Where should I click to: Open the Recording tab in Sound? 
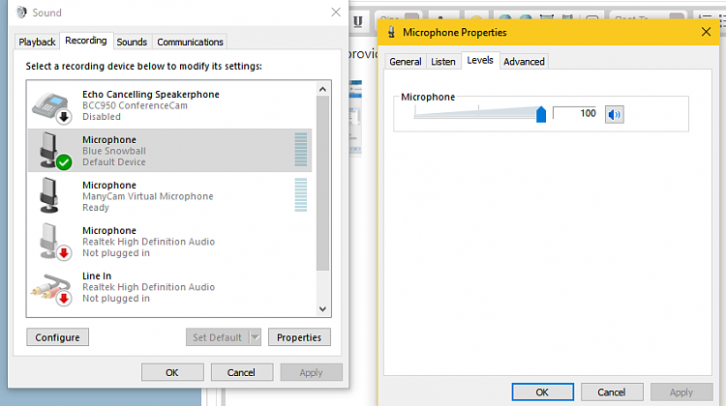[x=85, y=41]
